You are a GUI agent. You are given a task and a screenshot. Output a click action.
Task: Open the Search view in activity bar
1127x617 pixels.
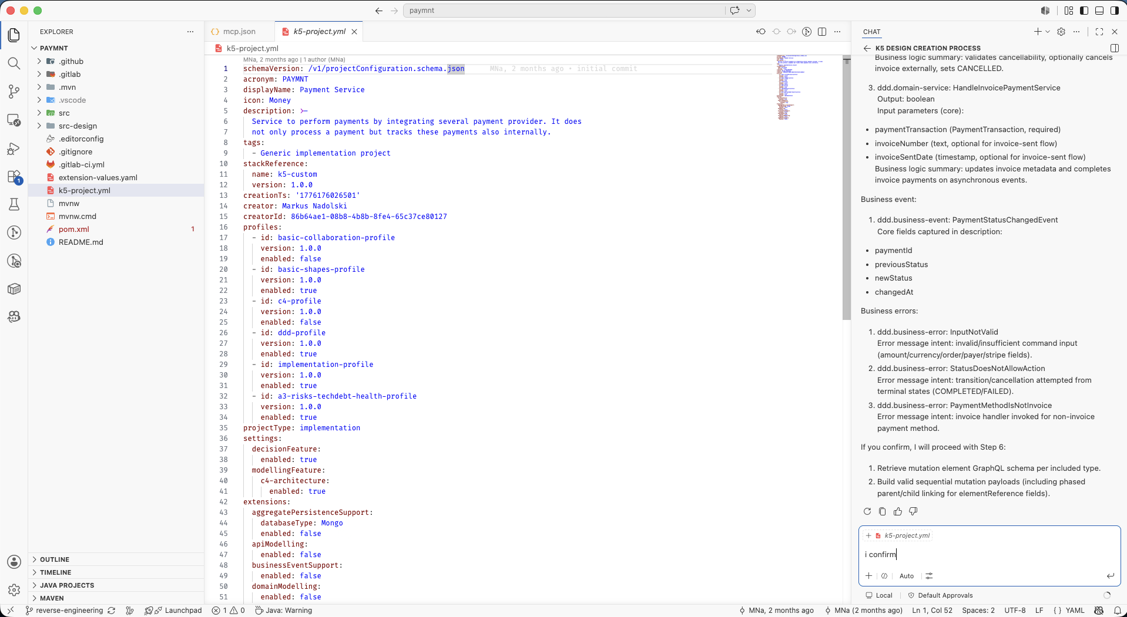pyautogui.click(x=14, y=63)
